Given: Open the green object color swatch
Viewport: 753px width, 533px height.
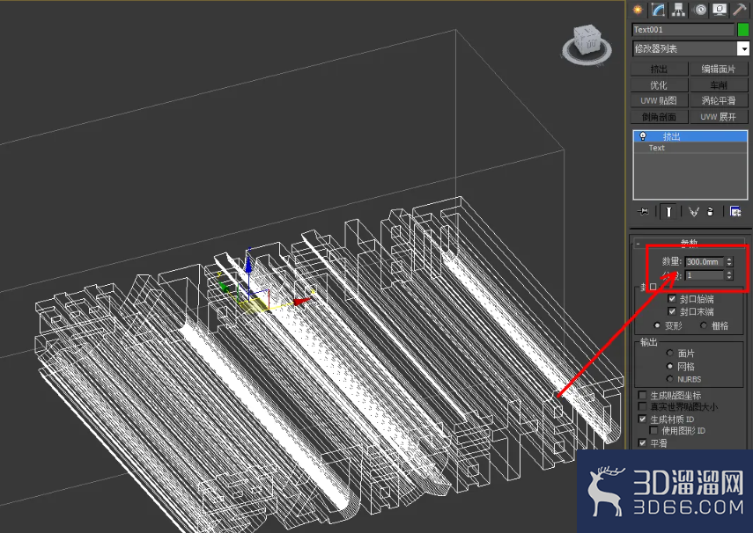Looking at the screenshot, I should [743, 30].
